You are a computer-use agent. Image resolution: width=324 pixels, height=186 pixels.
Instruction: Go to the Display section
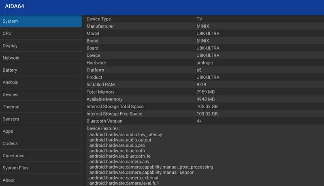pyautogui.click(x=40, y=46)
